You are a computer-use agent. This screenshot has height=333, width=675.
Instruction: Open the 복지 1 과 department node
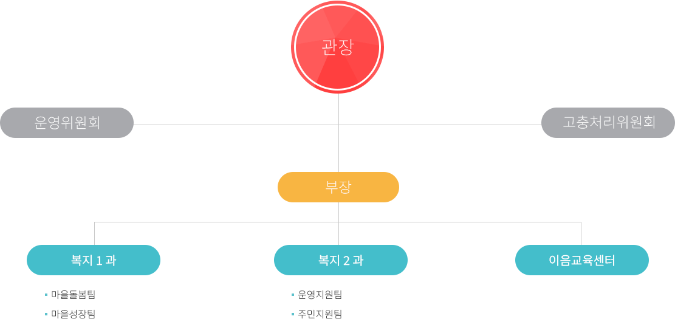(94, 260)
